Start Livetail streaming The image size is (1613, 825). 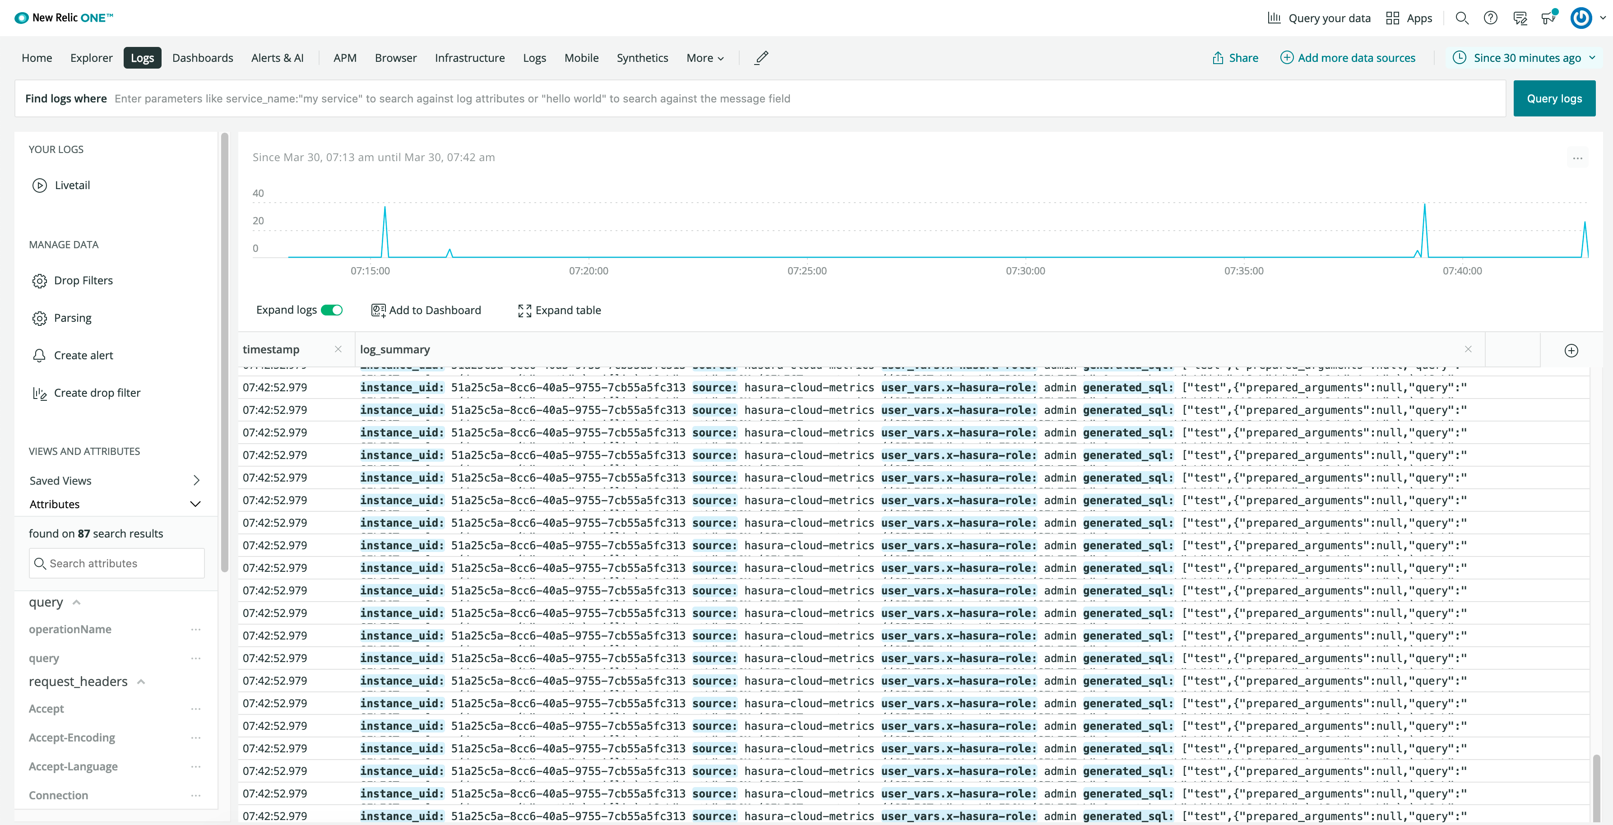coord(72,185)
